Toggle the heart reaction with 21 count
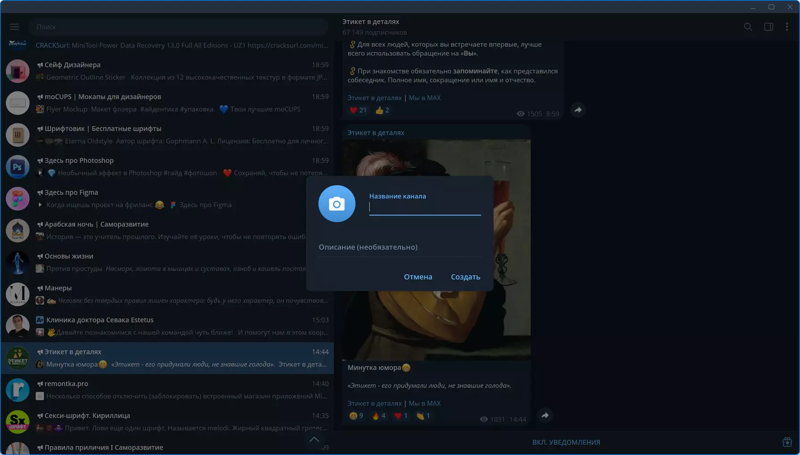 pos(358,110)
